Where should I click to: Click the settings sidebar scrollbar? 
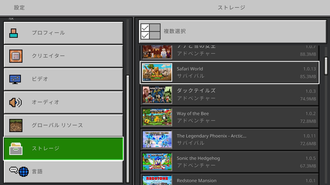pos(128,129)
